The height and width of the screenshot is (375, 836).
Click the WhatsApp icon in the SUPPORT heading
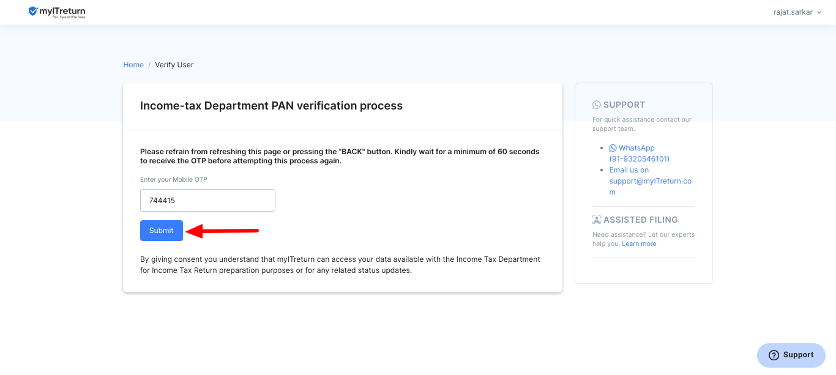coord(597,105)
